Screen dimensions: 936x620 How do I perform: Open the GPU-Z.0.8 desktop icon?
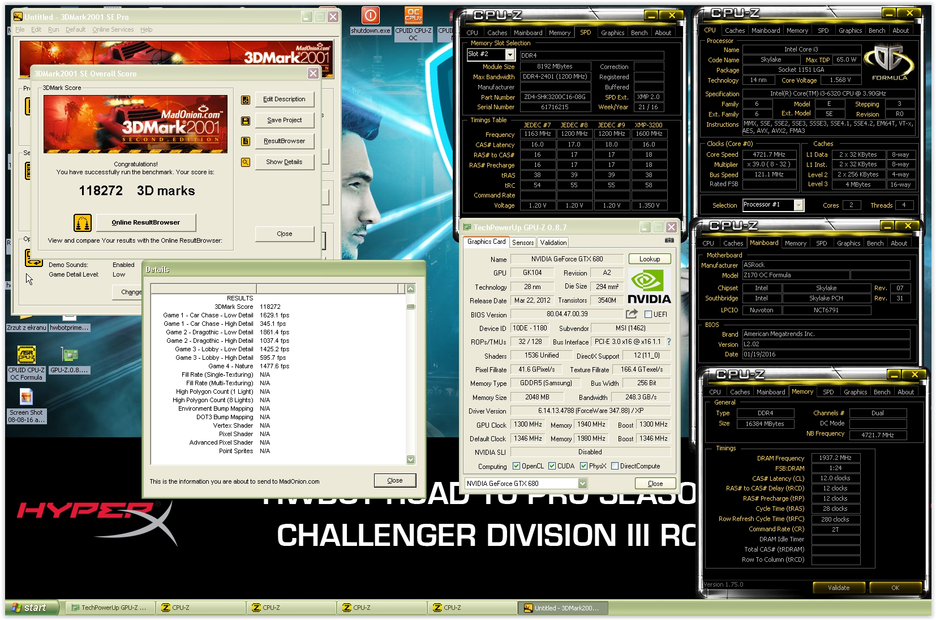[x=69, y=360]
